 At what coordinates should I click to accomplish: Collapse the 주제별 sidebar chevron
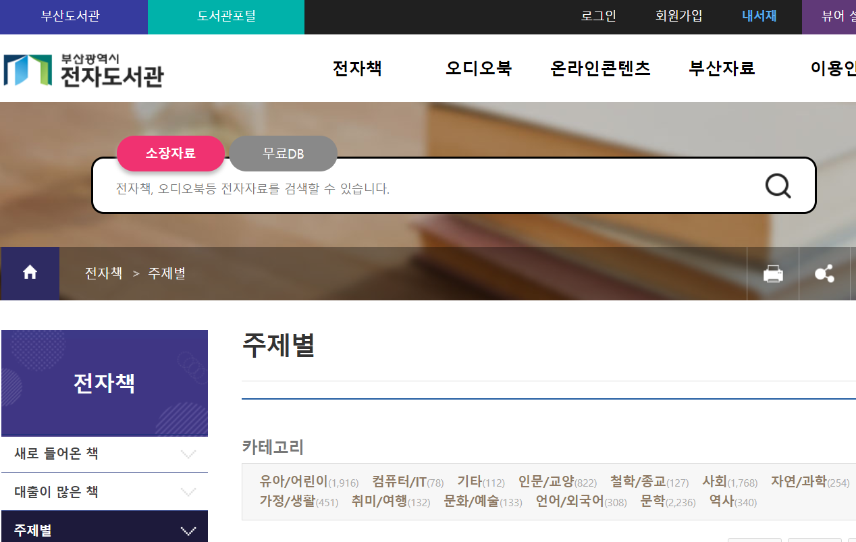click(x=188, y=531)
